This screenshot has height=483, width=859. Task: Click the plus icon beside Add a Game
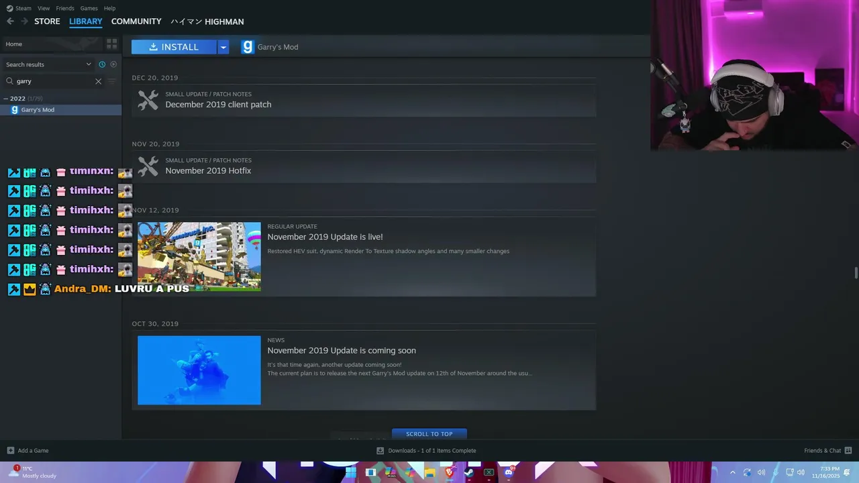point(10,451)
